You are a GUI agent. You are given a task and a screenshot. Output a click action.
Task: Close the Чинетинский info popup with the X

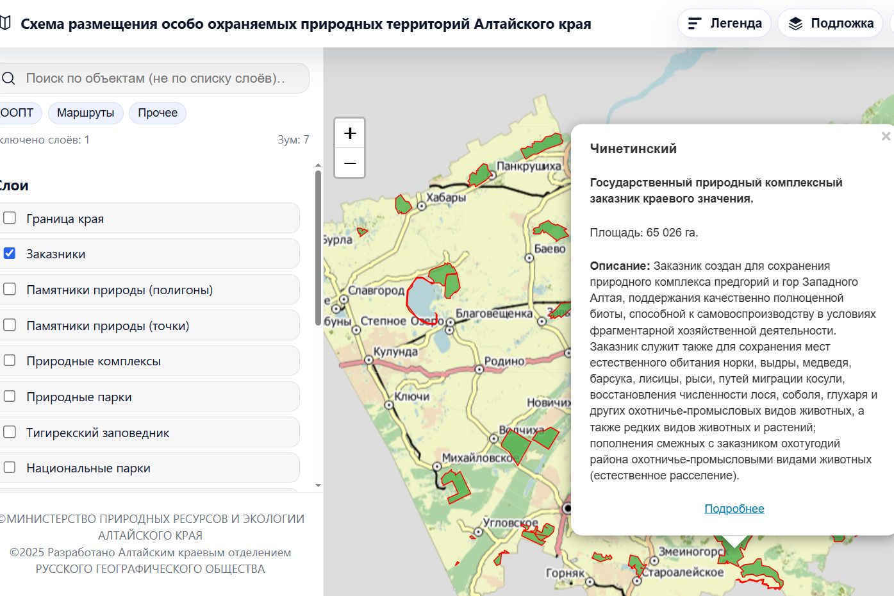point(886,136)
